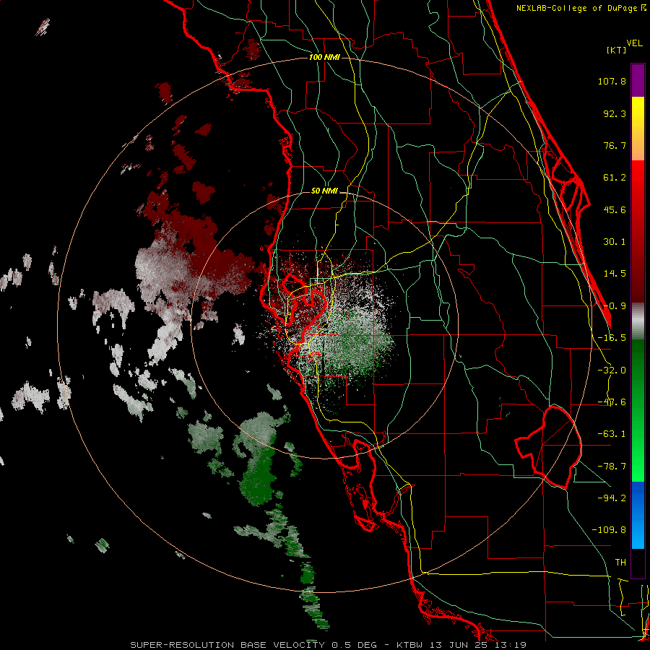
Task: Select the 45.6 velocity scale value
Action: 615,209
